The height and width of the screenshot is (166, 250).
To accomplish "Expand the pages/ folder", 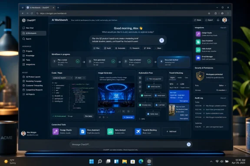I will (56, 88).
